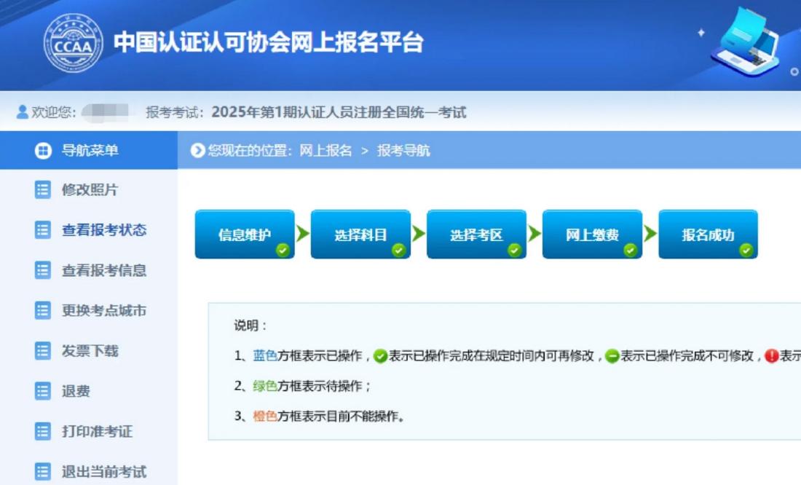Click the green check icon in the legend text
This screenshot has width=801, height=485.
[380, 356]
